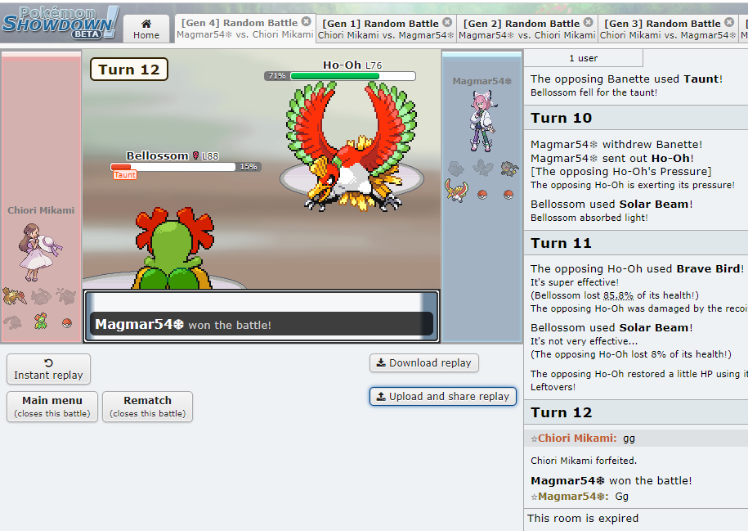Click Pidgeot-like bird icon in Chiori's team
This screenshot has width=748, height=531.
(x=14, y=295)
